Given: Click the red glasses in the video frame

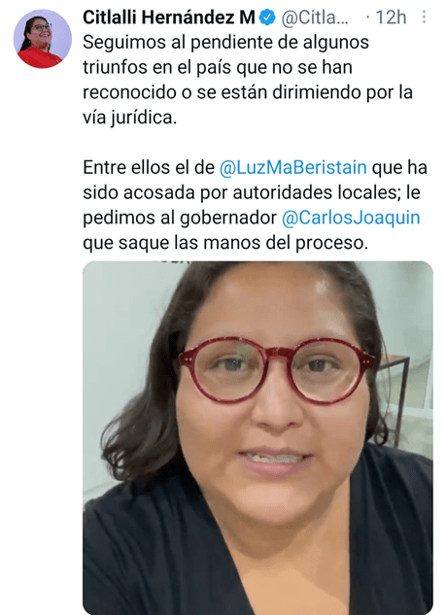Looking at the screenshot, I should tap(277, 370).
